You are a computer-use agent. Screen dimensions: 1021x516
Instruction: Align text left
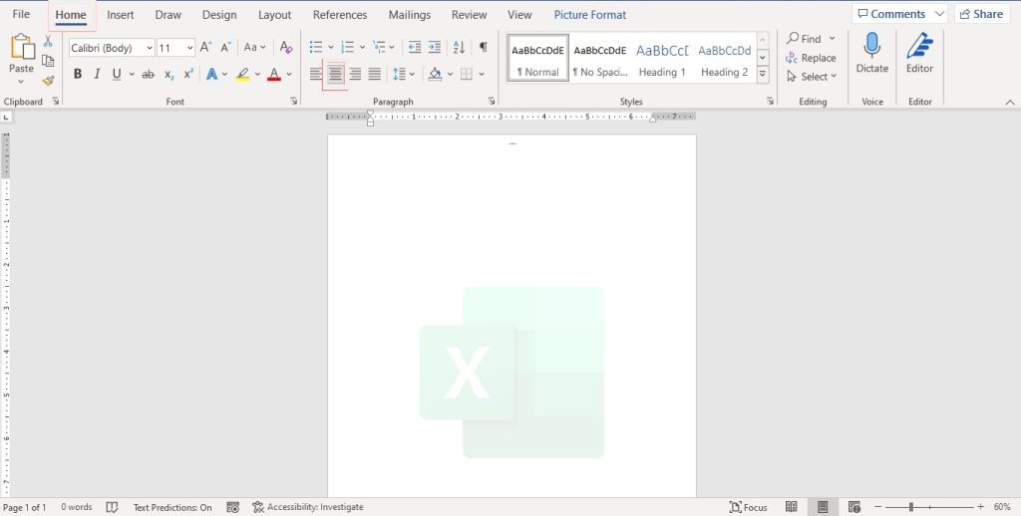coord(316,74)
